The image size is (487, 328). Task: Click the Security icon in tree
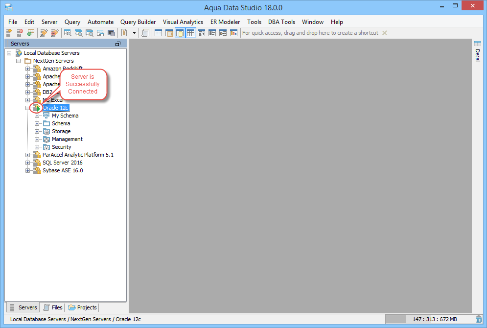46,147
